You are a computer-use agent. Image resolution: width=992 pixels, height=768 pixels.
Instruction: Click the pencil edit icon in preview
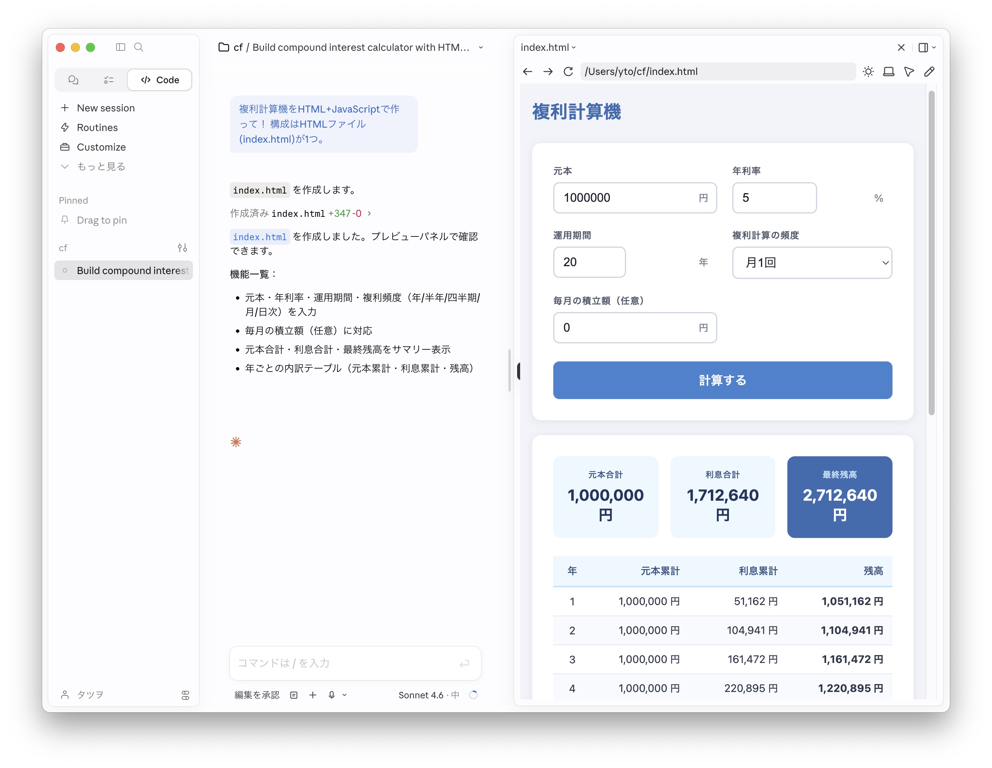pyautogui.click(x=929, y=71)
